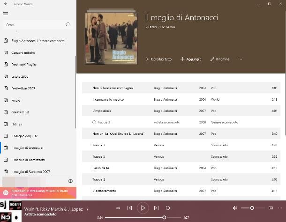Click Aggiungi a button
This screenshot has height=222, width=286.
coord(191,59)
